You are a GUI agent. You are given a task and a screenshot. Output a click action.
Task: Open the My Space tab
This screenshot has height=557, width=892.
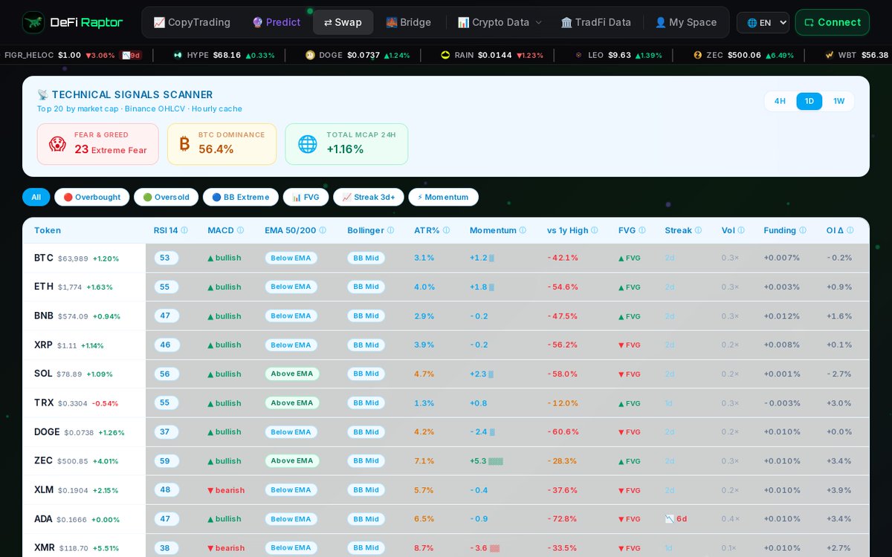coord(685,22)
